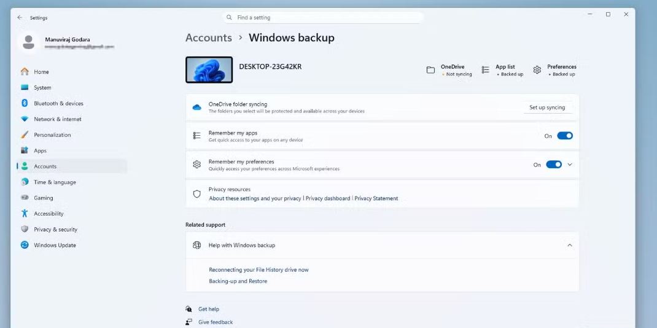
Task: Click Set up syncing button
Action: 547,107
